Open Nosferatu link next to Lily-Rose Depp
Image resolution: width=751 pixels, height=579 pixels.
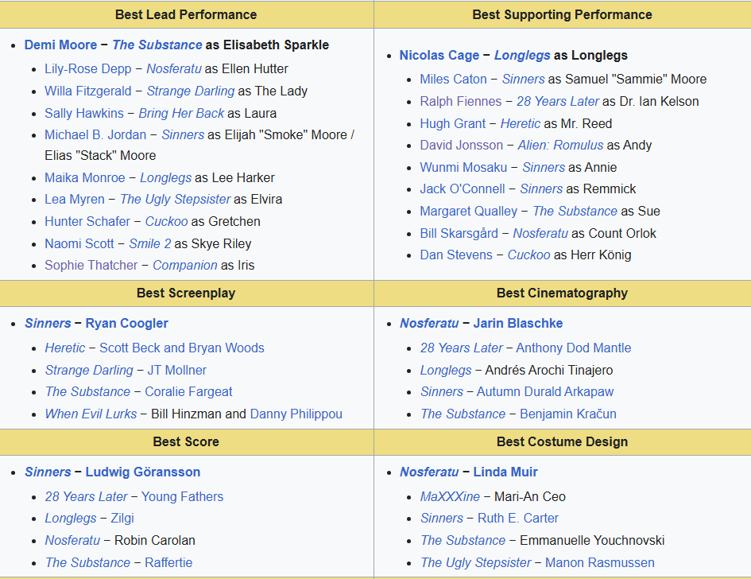pos(174,69)
